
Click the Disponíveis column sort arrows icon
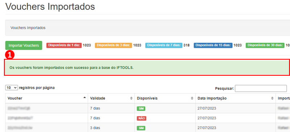pyautogui.click(x=192, y=99)
